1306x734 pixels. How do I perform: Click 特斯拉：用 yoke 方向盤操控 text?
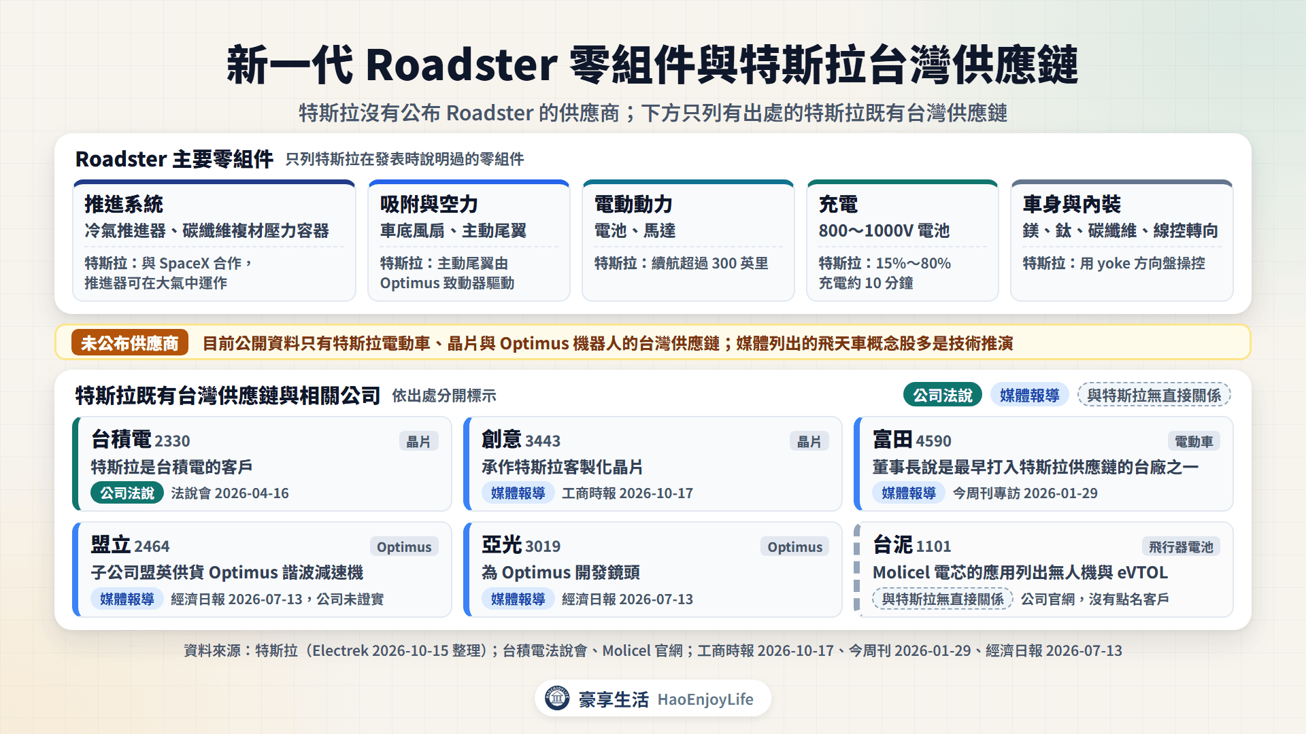[x=1114, y=264]
